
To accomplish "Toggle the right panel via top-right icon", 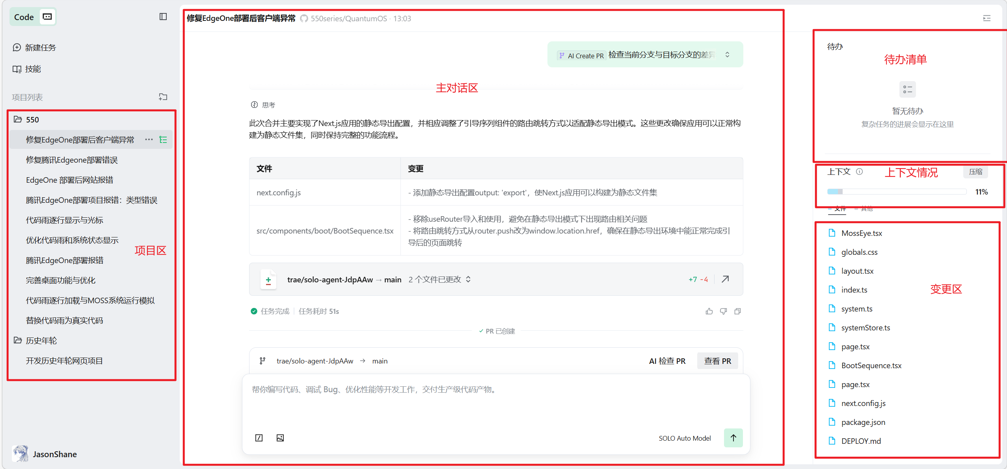I will click(987, 18).
